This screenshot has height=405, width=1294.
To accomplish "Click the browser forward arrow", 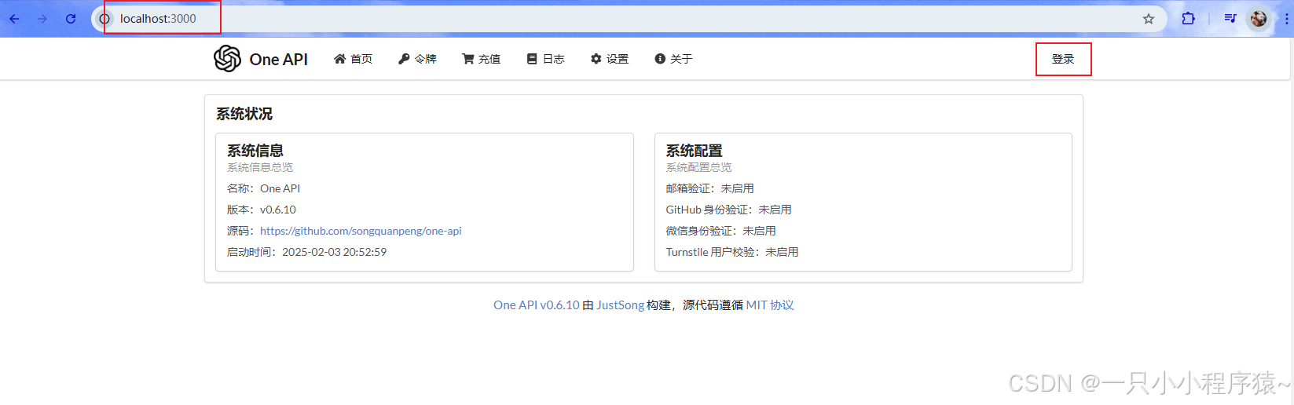I will pos(42,19).
